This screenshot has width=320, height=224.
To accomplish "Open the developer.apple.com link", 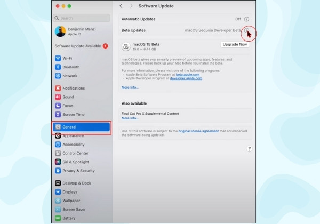I will pos(186,78).
